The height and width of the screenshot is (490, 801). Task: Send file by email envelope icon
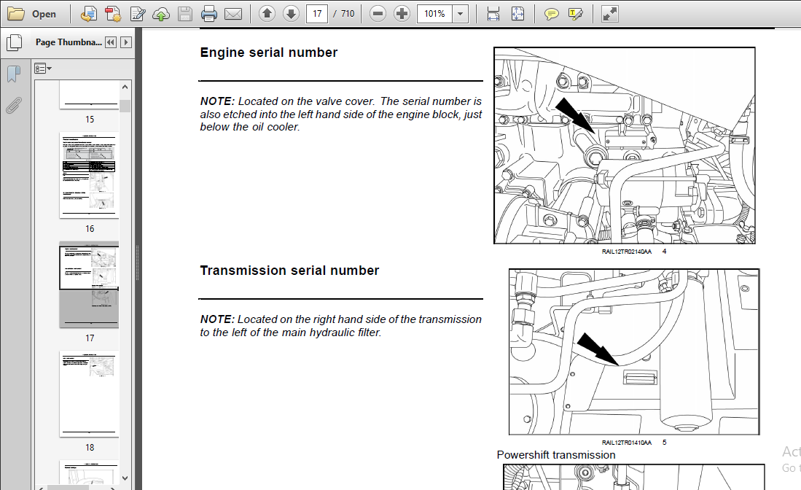coord(233,14)
